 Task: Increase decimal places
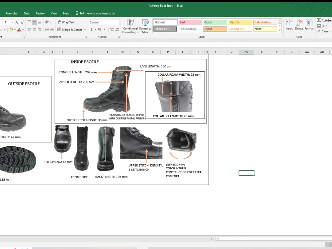[x=112, y=30]
